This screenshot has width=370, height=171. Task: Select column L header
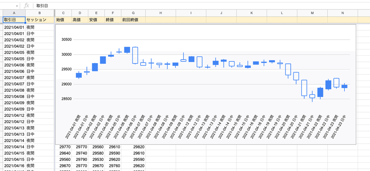tap(282, 13)
